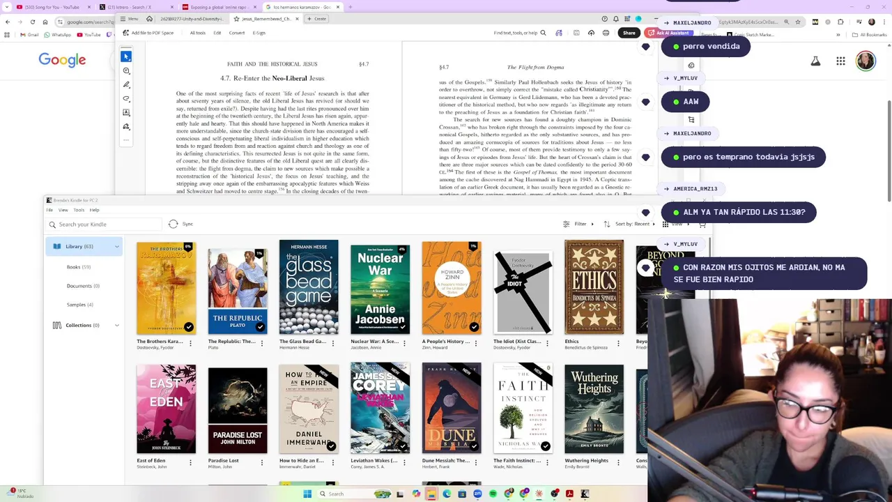Open the Paradise Lost cover
892x502 pixels.
point(237,410)
